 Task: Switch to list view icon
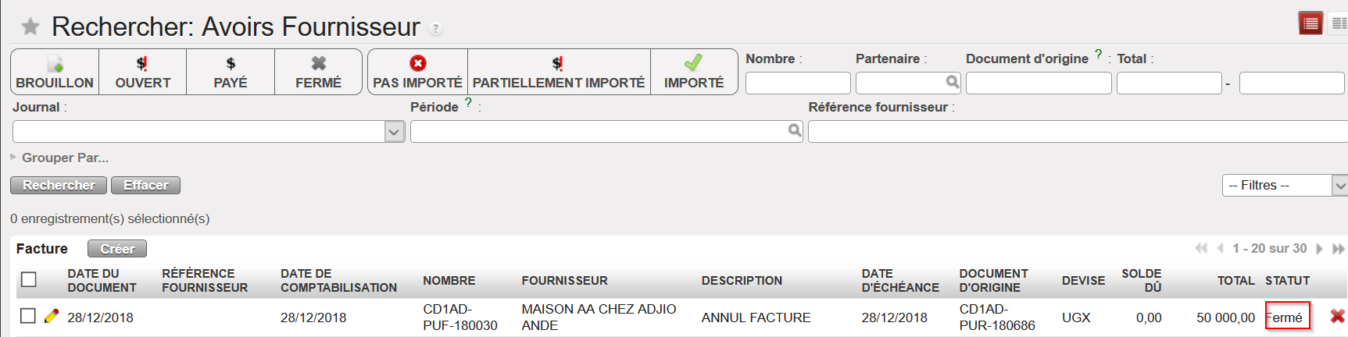(x=1310, y=23)
